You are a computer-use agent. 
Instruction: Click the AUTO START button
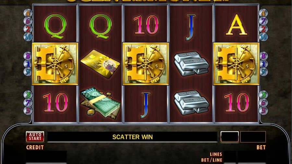(x=35, y=137)
